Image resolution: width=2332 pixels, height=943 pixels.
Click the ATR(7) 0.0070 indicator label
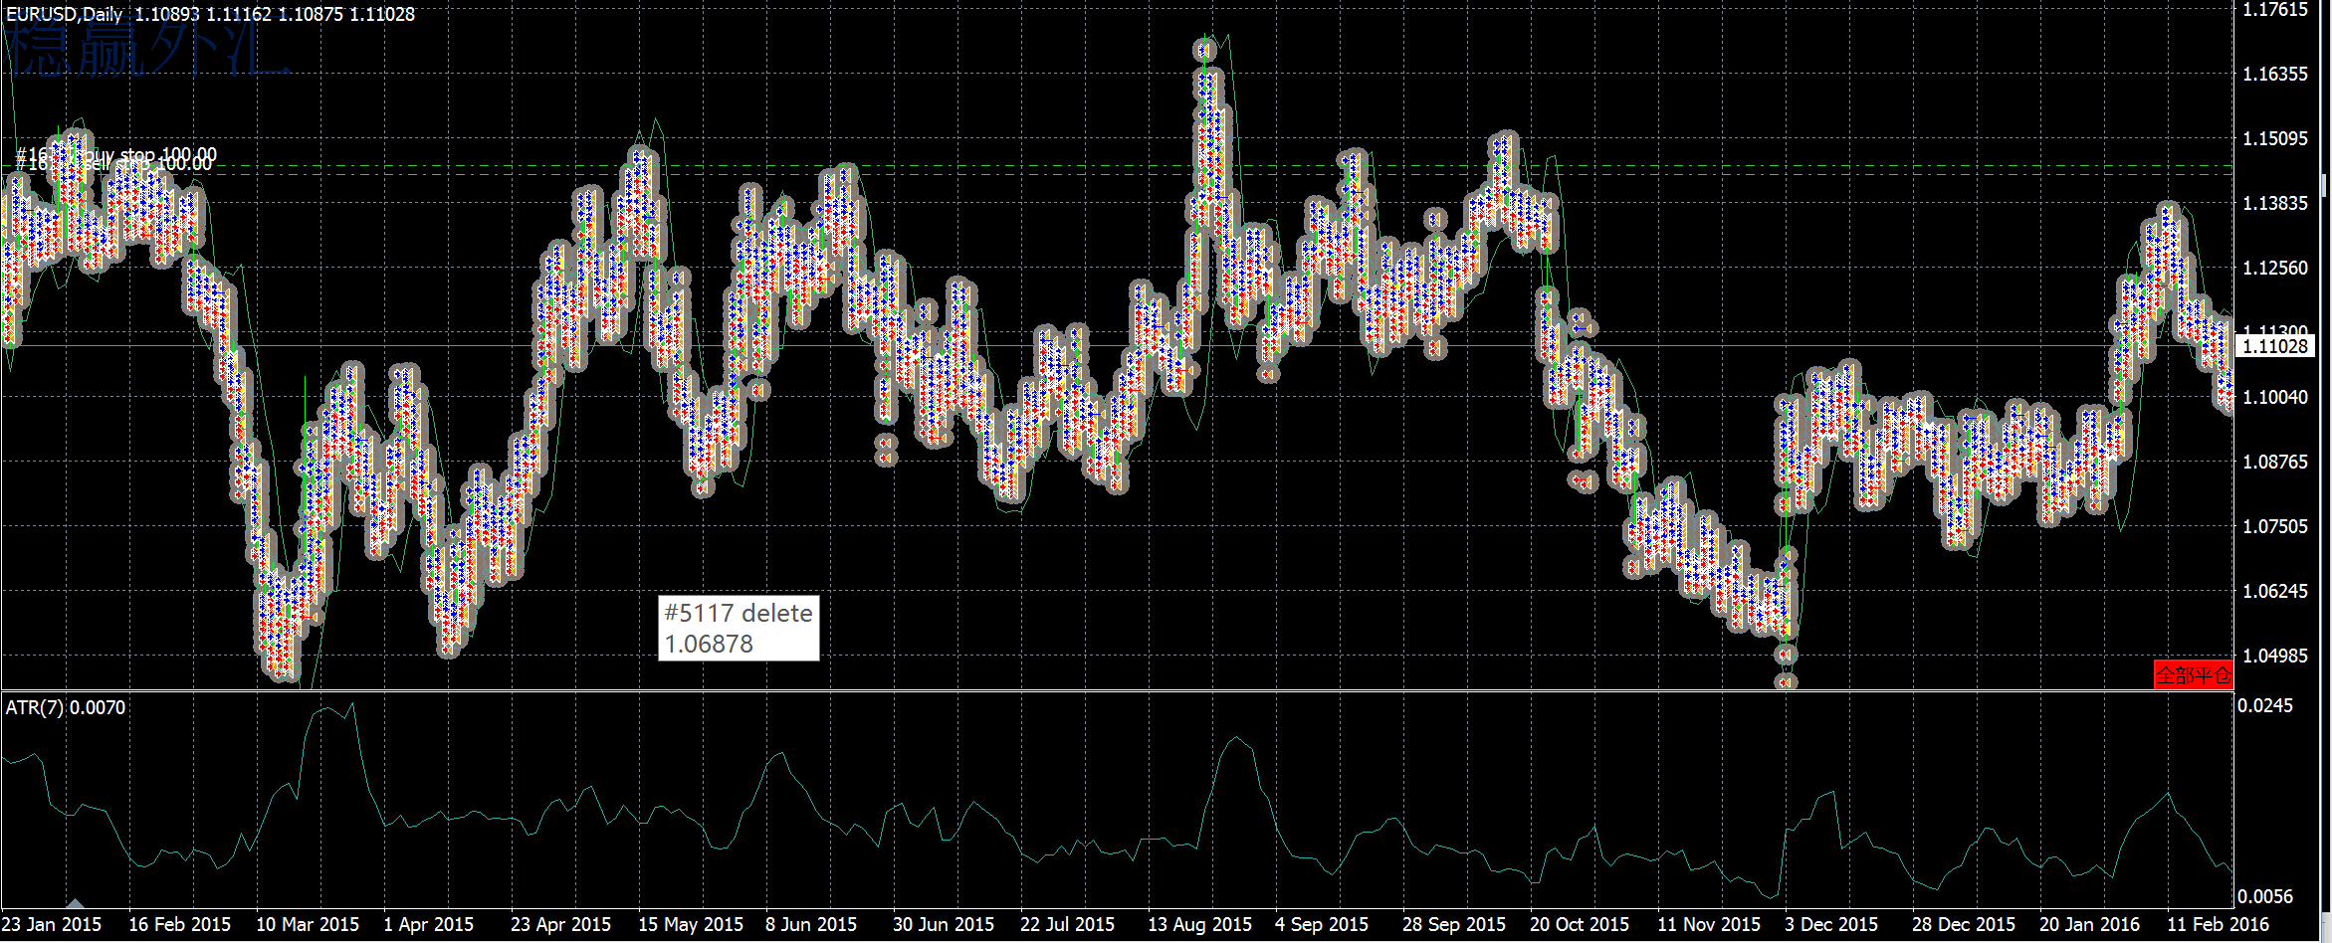66,707
